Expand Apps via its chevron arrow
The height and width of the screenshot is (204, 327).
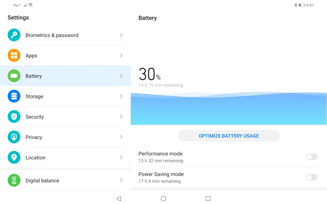(121, 55)
